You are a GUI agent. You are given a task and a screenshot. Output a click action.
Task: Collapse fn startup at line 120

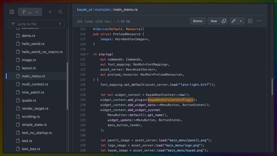click(87, 54)
